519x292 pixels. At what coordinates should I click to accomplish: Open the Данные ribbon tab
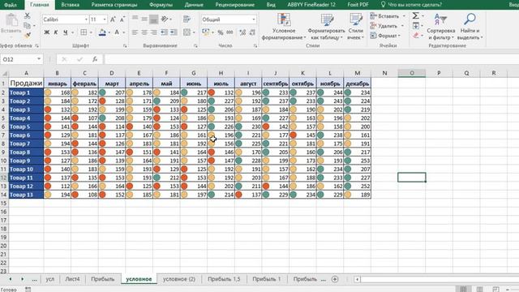coord(194,5)
